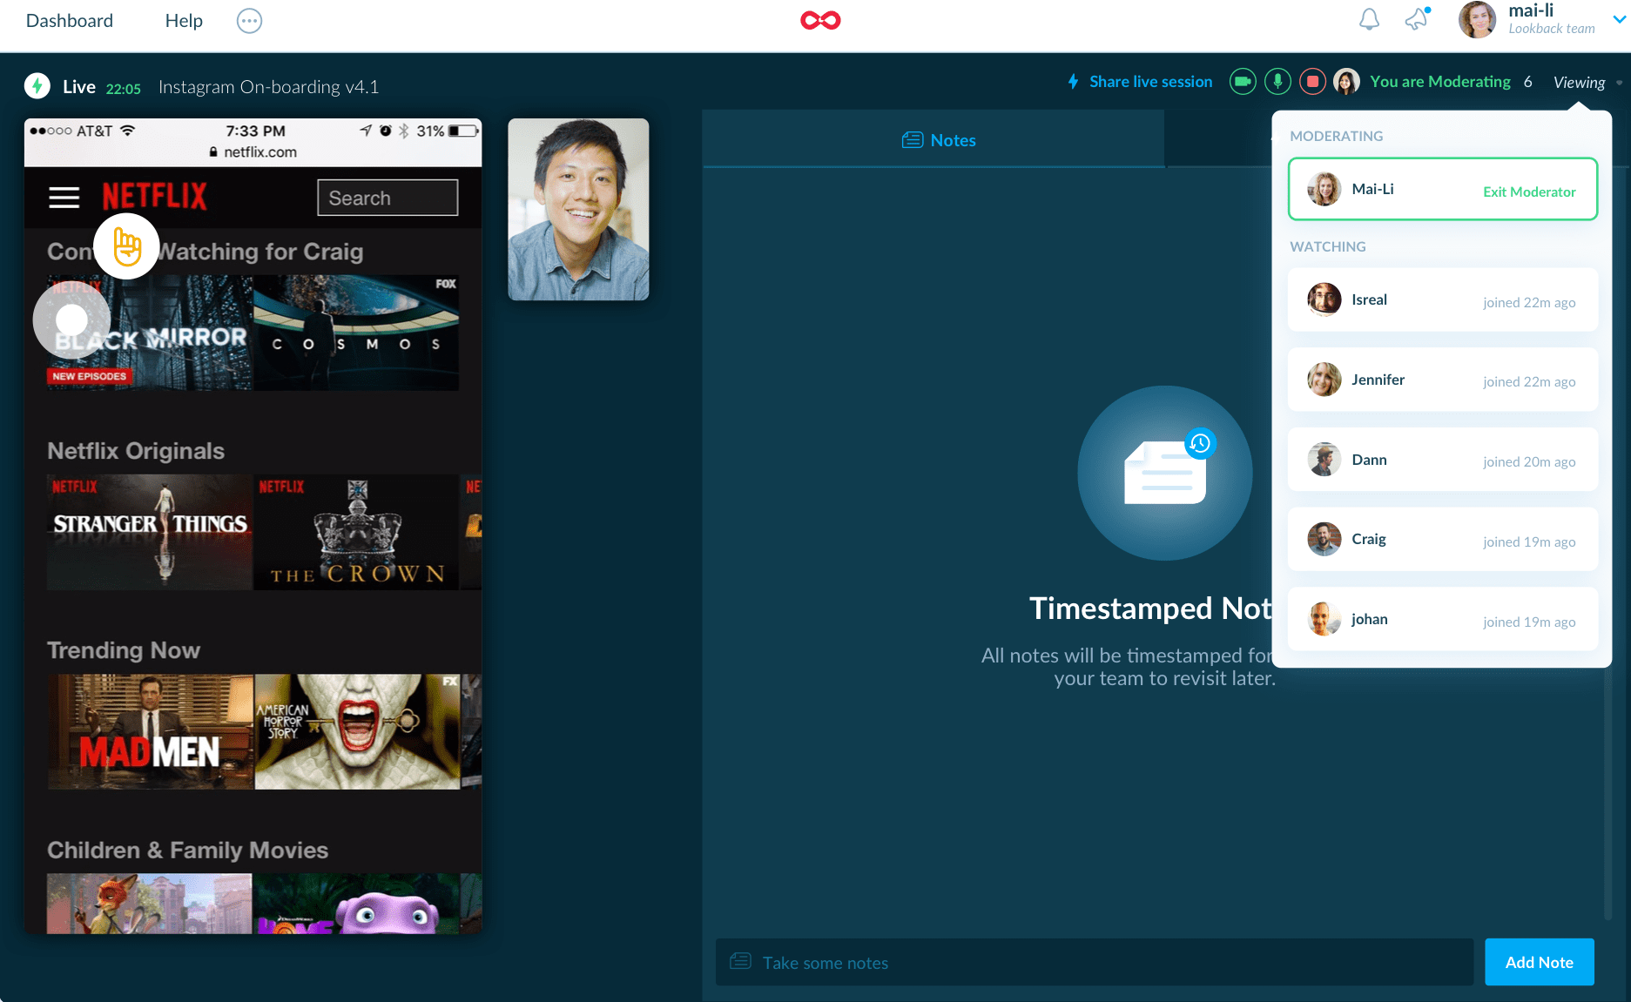Open the Dashboard menu item
1631x1002 pixels.
coord(70,21)
